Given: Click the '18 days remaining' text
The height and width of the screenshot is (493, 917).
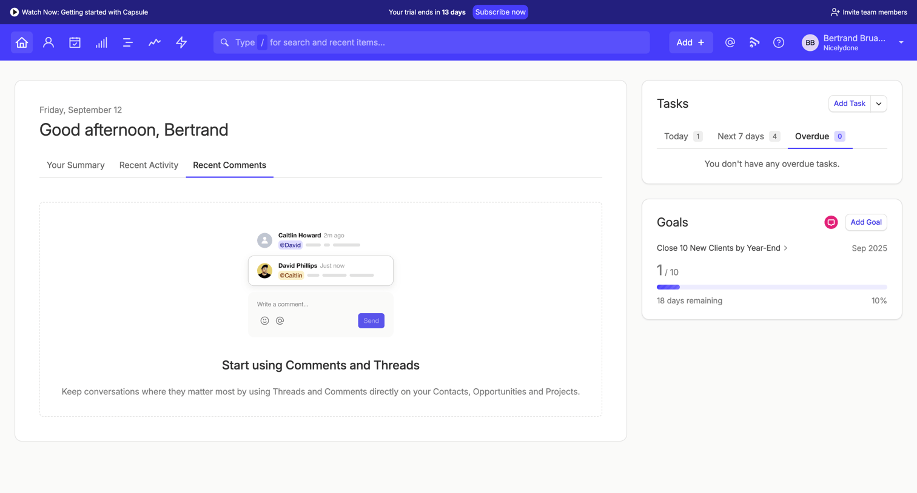Looking at the screenshot, I should click(690, 301).
